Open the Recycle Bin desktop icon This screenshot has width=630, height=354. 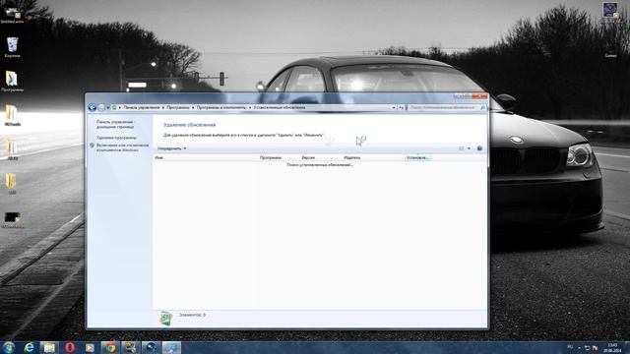(12, 47)
